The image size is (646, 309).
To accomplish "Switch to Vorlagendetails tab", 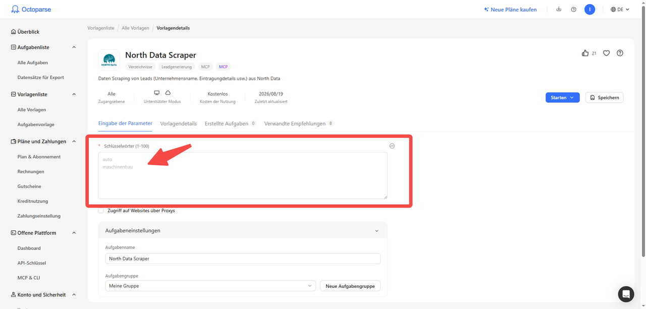I will point(179,123).
